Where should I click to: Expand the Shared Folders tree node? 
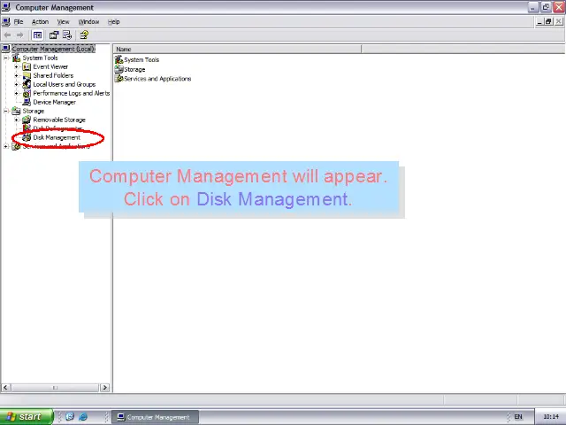click(x=16, y=75)
